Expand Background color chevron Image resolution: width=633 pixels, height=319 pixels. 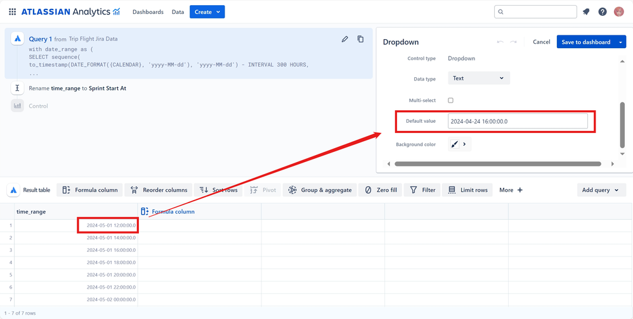click(465, 144)
